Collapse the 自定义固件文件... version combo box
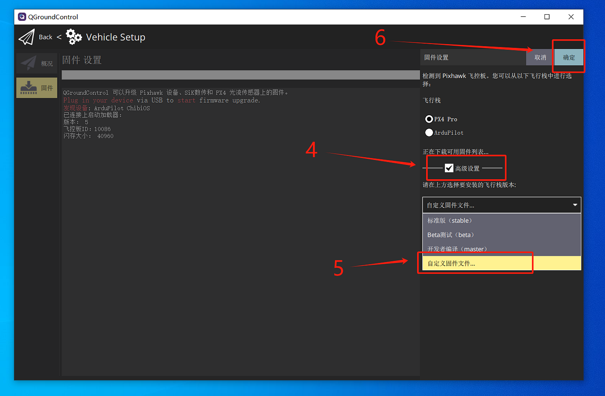This screenshot has height=396, width=605. tap(502, 205)
